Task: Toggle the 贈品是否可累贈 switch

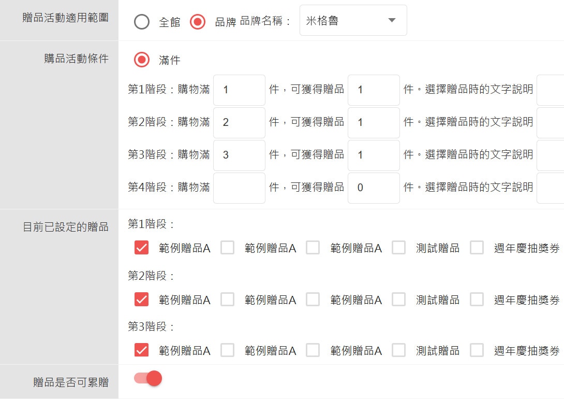Action: point(148,378)
